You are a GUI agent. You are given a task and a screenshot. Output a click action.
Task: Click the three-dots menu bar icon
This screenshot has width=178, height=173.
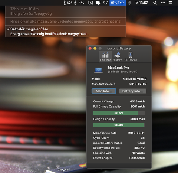click(x=163, y=3)
